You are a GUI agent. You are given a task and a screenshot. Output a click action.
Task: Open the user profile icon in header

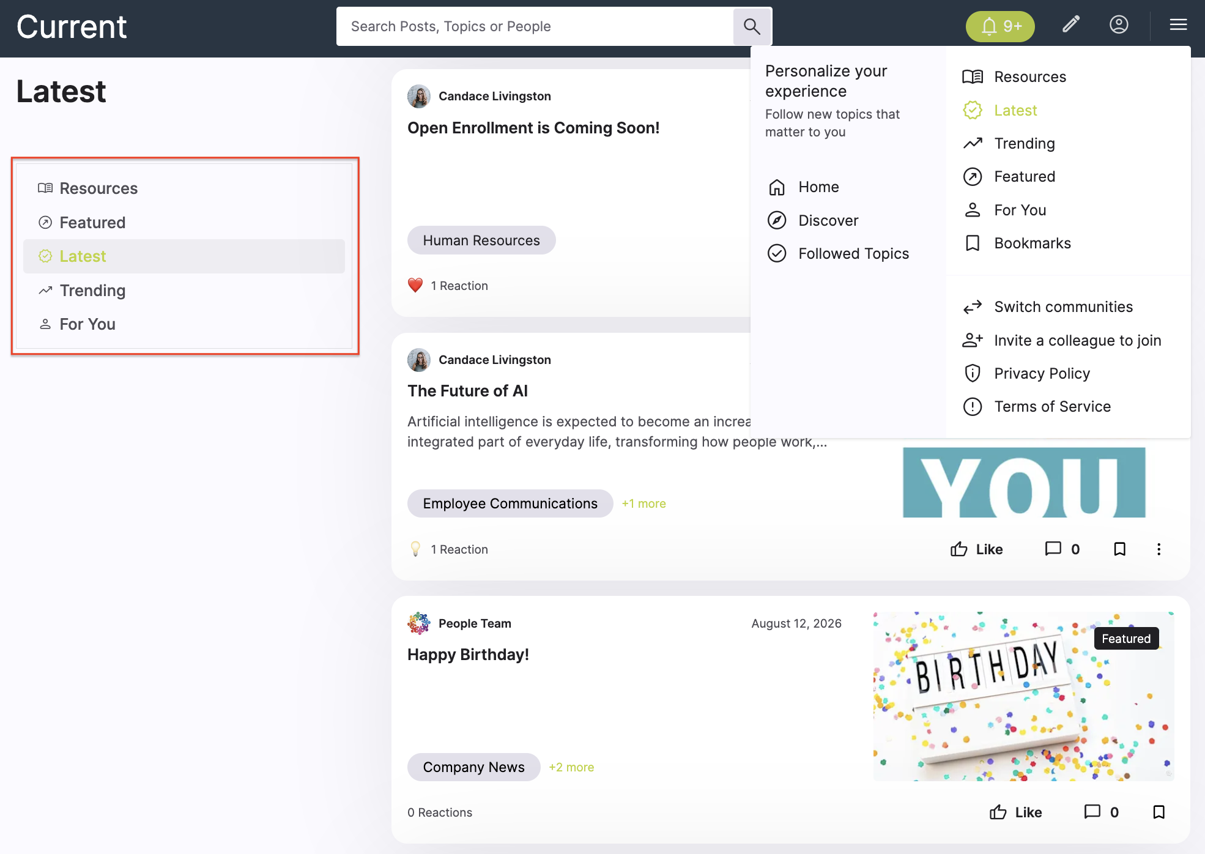(1119, 24)
